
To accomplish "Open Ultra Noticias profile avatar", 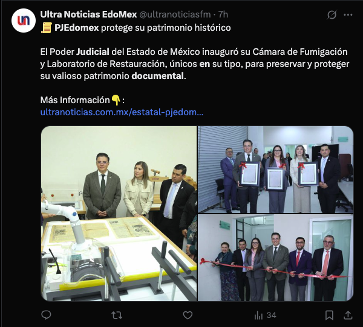I will click(x=24, y=21).
